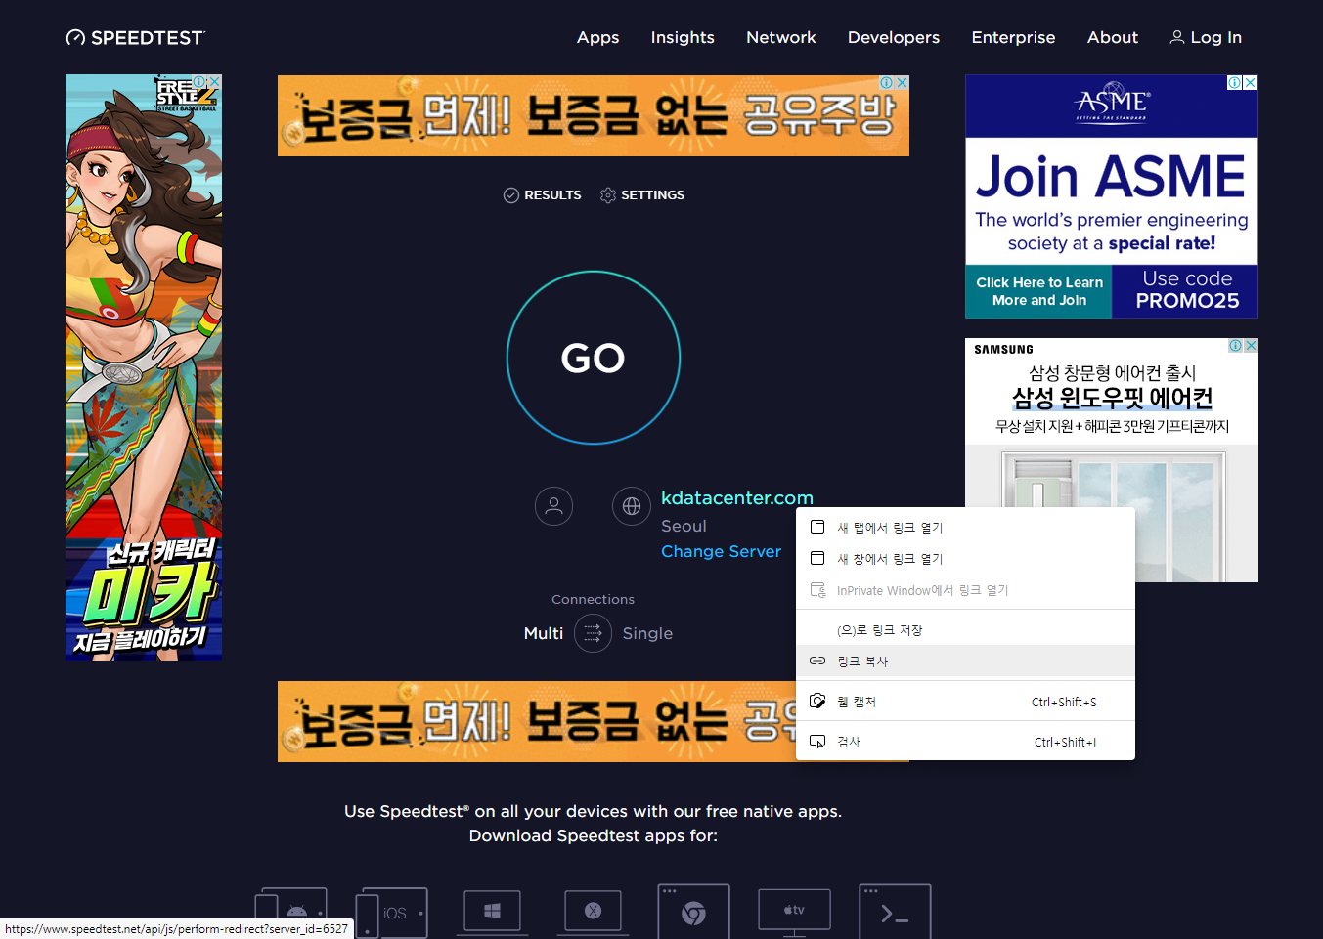Click Change Server

pos(721,551)
